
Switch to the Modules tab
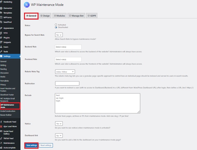[59, 16]
